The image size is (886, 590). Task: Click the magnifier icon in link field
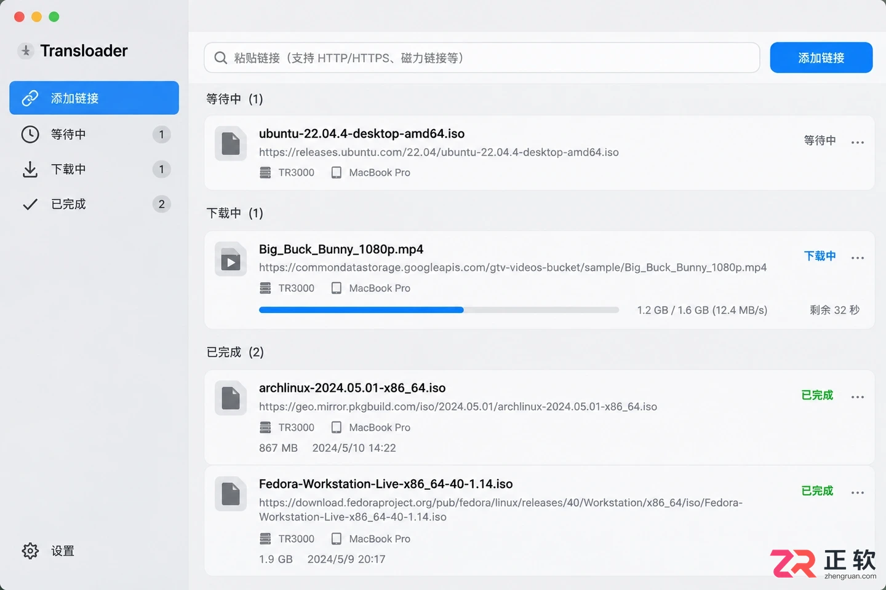(x=221, y=58)
